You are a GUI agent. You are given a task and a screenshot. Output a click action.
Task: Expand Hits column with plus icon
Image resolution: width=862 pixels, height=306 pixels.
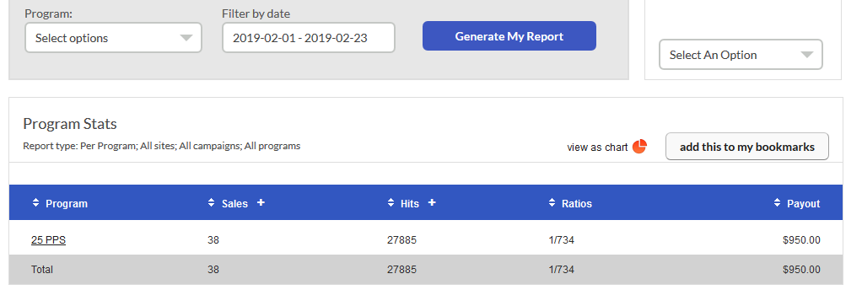click(x=432, y=202)
